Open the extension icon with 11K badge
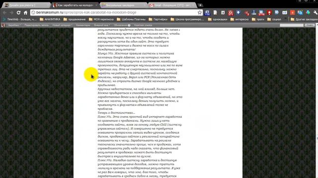This screenshot has width=318, height=178. 207,13
